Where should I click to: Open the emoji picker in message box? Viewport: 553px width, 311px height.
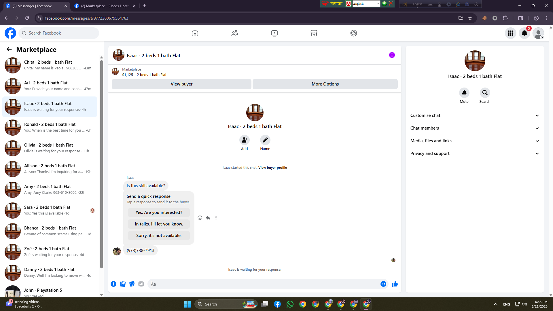click(383, 284)
